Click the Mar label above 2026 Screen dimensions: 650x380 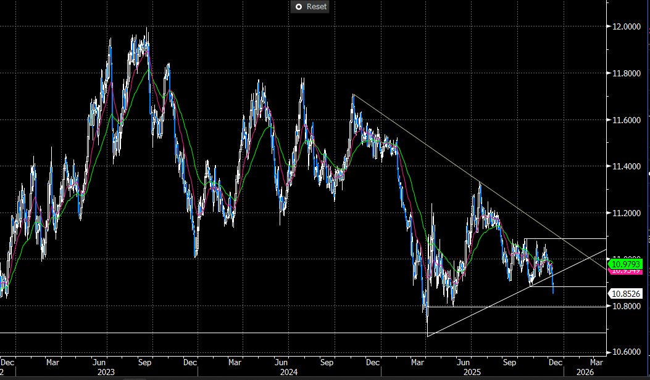coord(596,363)
